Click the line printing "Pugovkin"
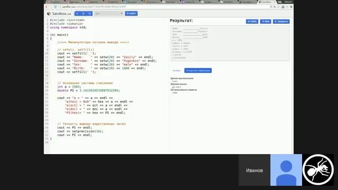The height and width of the screenshot is (190, 338). [107, 61]
